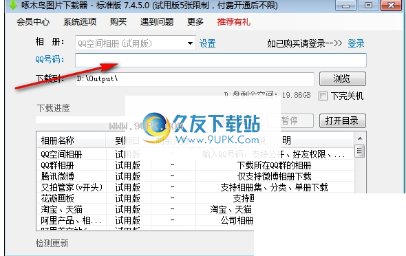406x256 pixels.
Task: Open the red 推荐有礼 menu item
Action: click(x=233, y=22)
